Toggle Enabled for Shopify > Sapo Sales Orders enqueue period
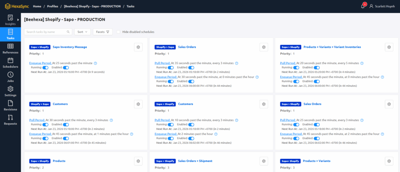400x172 pixels. coord(191,81)
